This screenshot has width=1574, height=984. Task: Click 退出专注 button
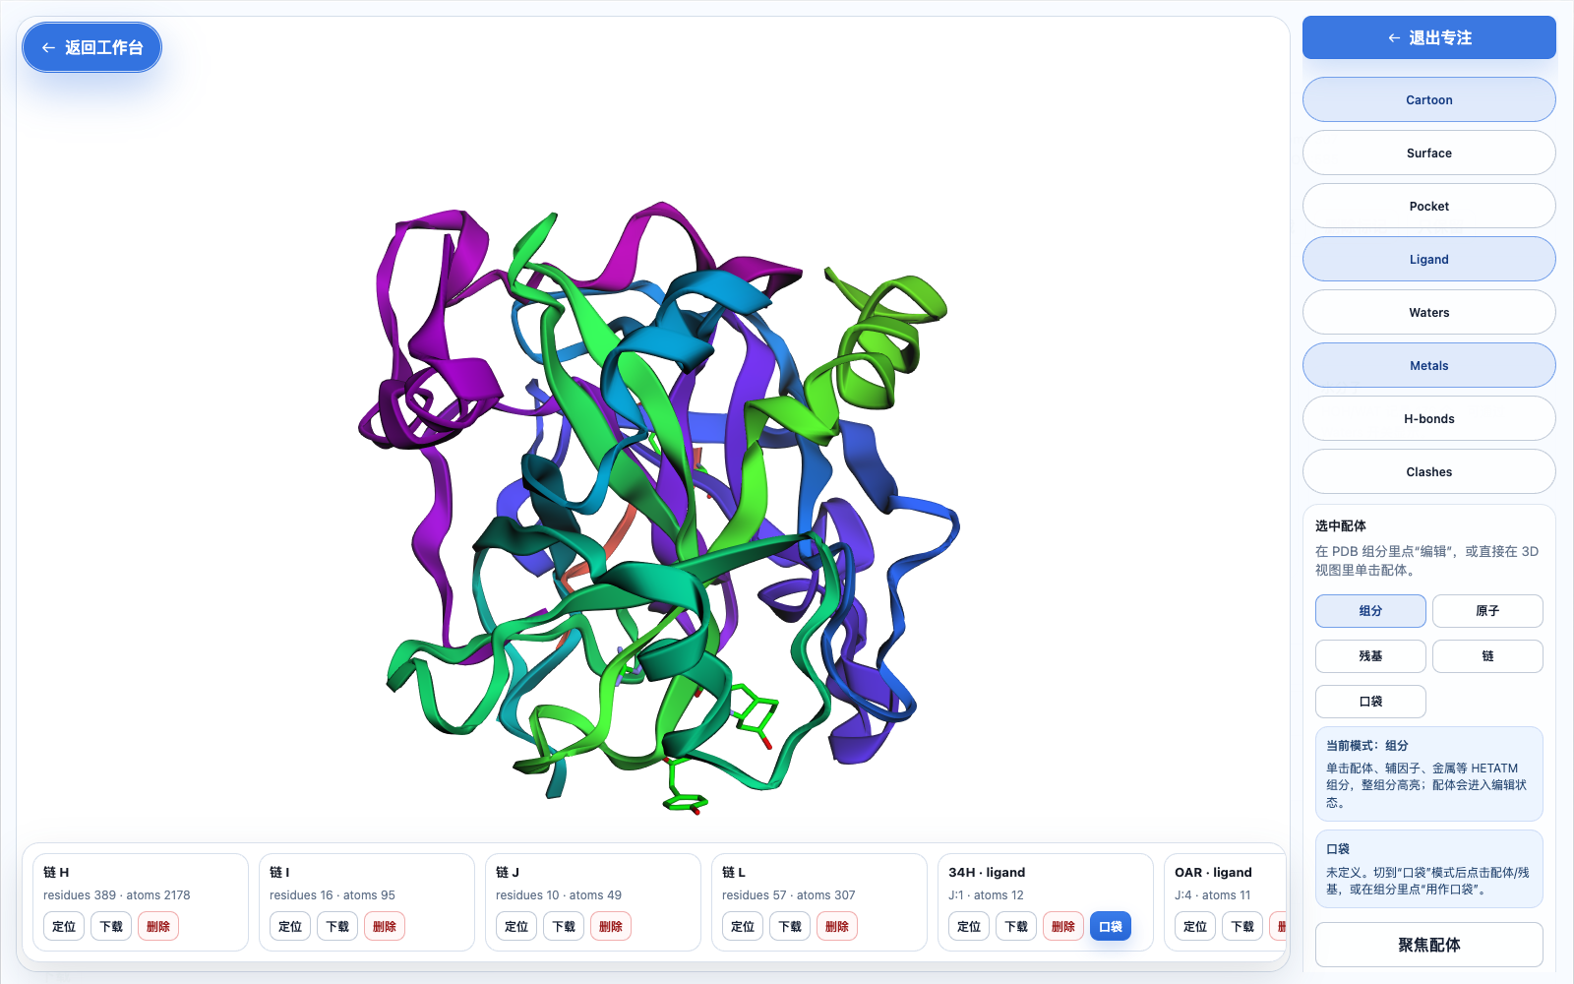[1428, 37]
